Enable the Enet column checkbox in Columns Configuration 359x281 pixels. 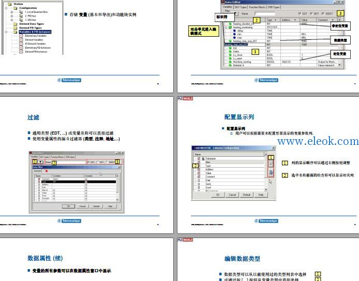[199, 180]
